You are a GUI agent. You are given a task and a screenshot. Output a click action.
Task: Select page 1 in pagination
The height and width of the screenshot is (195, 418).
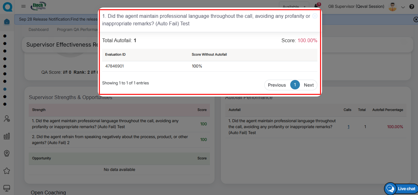(295, 85)
